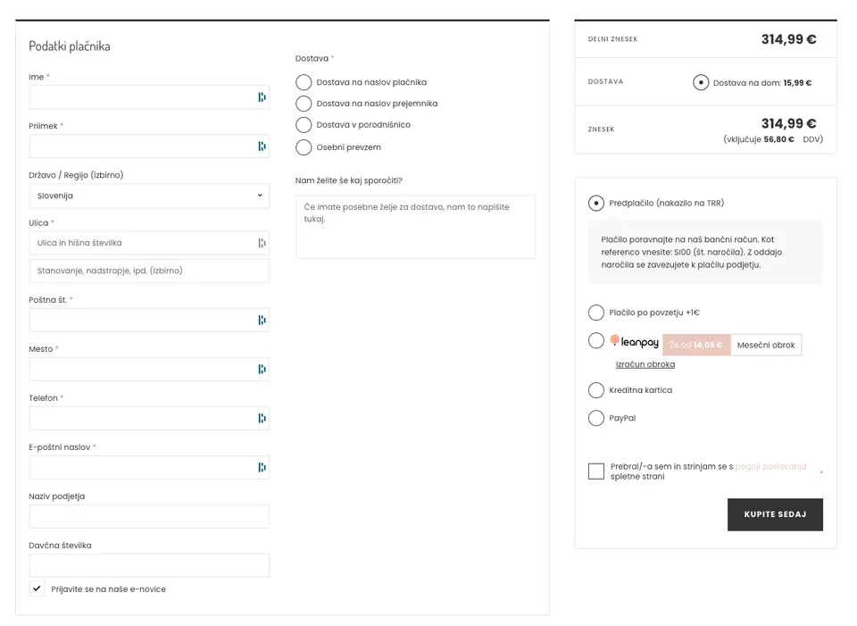Focus the Priimek input field
The image size is (857, 626).
(x=149, y=146)
